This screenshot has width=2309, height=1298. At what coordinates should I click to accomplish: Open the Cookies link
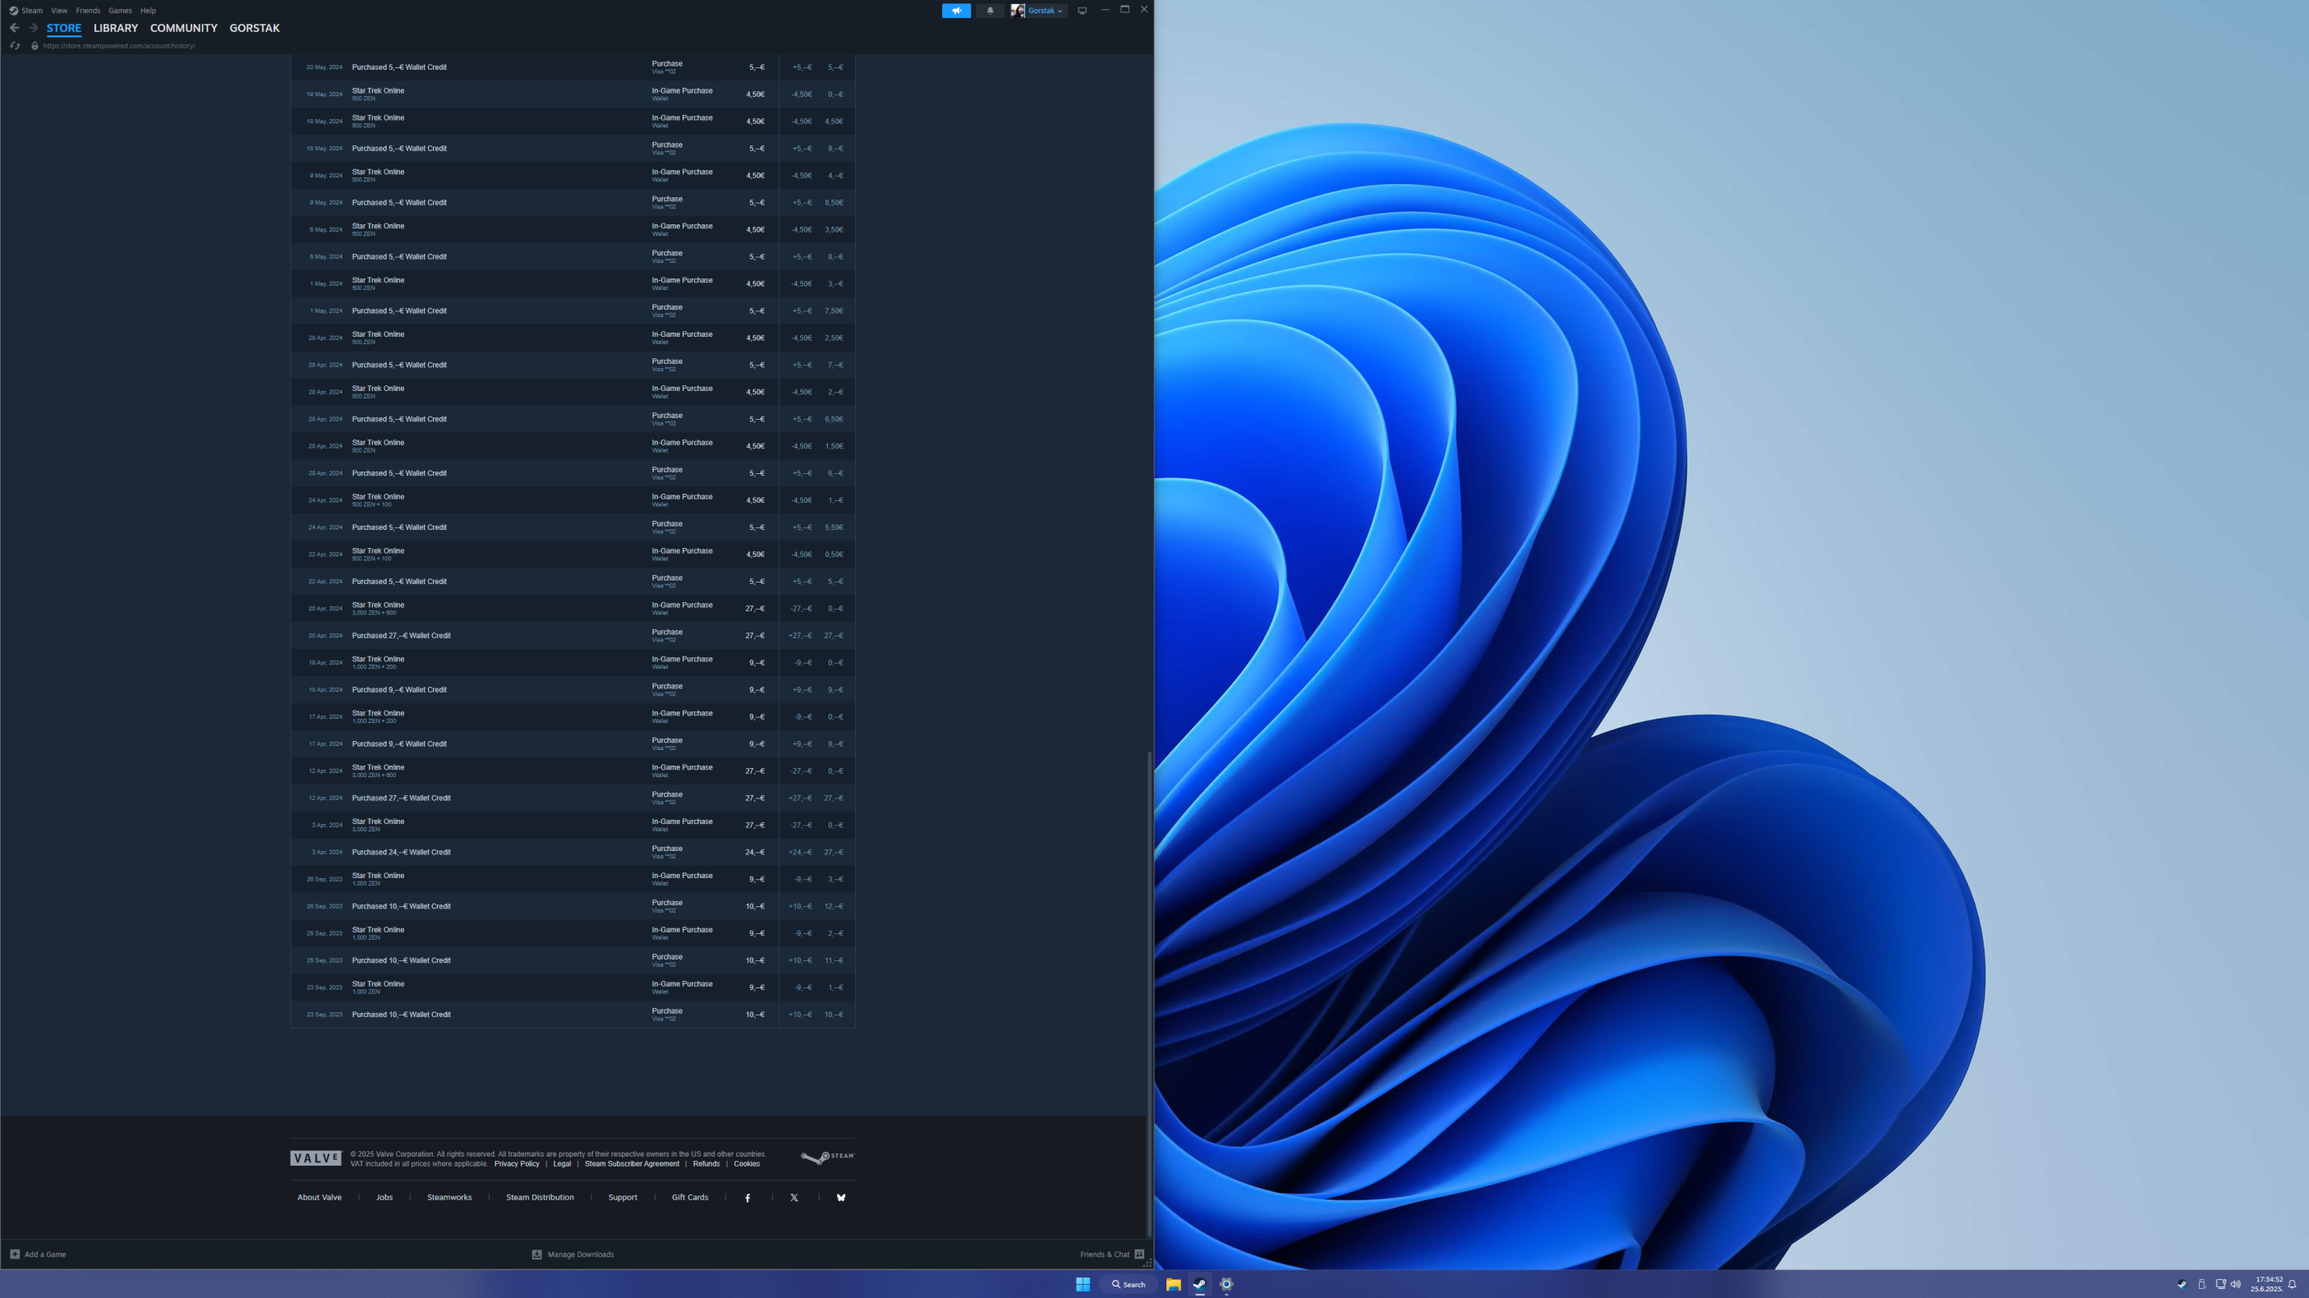pos(747,1163)
